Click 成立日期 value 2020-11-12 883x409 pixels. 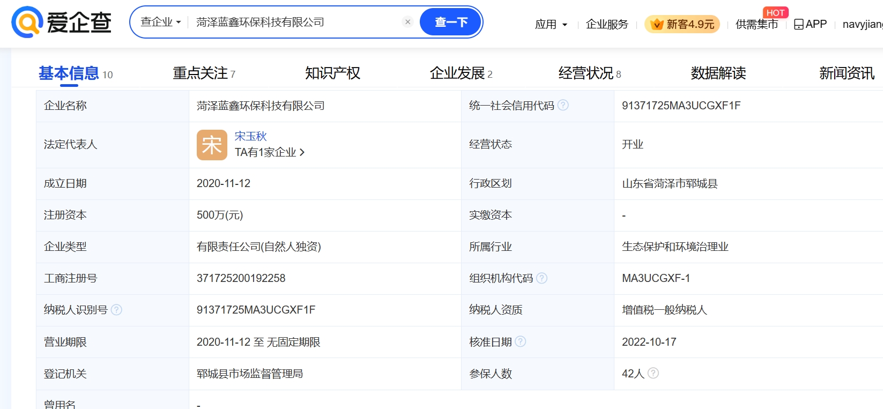point(224,183)
